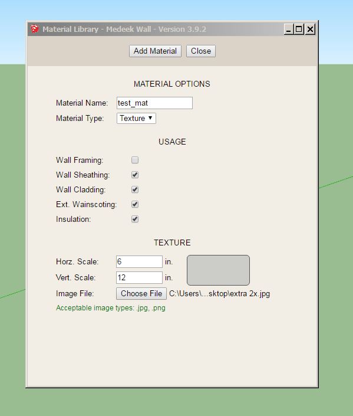Click the Horz. Scale input field

(x=139, y=261)
